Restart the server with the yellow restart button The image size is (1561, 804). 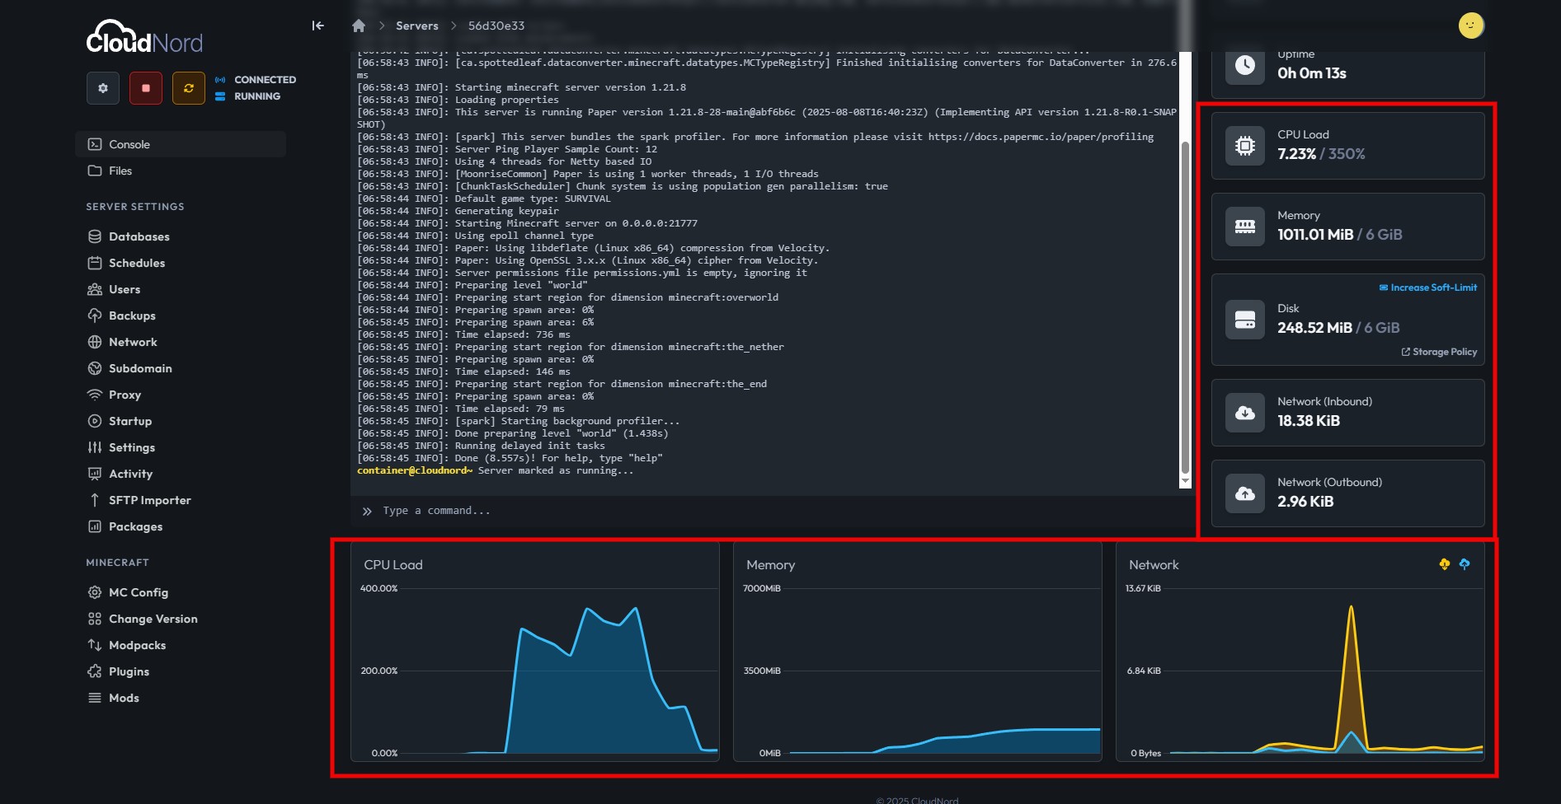tap(189, 88)
